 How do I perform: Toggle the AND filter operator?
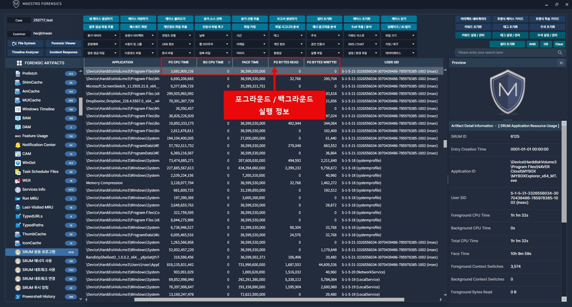pyautogui.click(x=532, y=44)
